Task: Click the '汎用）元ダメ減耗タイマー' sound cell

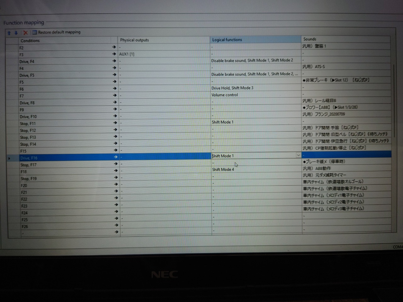Action: [346, 175]
